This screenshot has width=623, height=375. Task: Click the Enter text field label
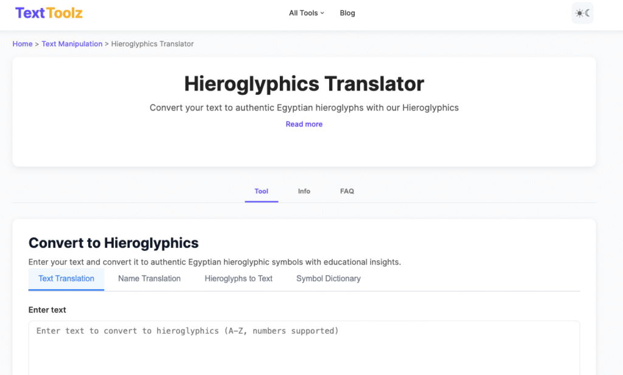point(47,310)
